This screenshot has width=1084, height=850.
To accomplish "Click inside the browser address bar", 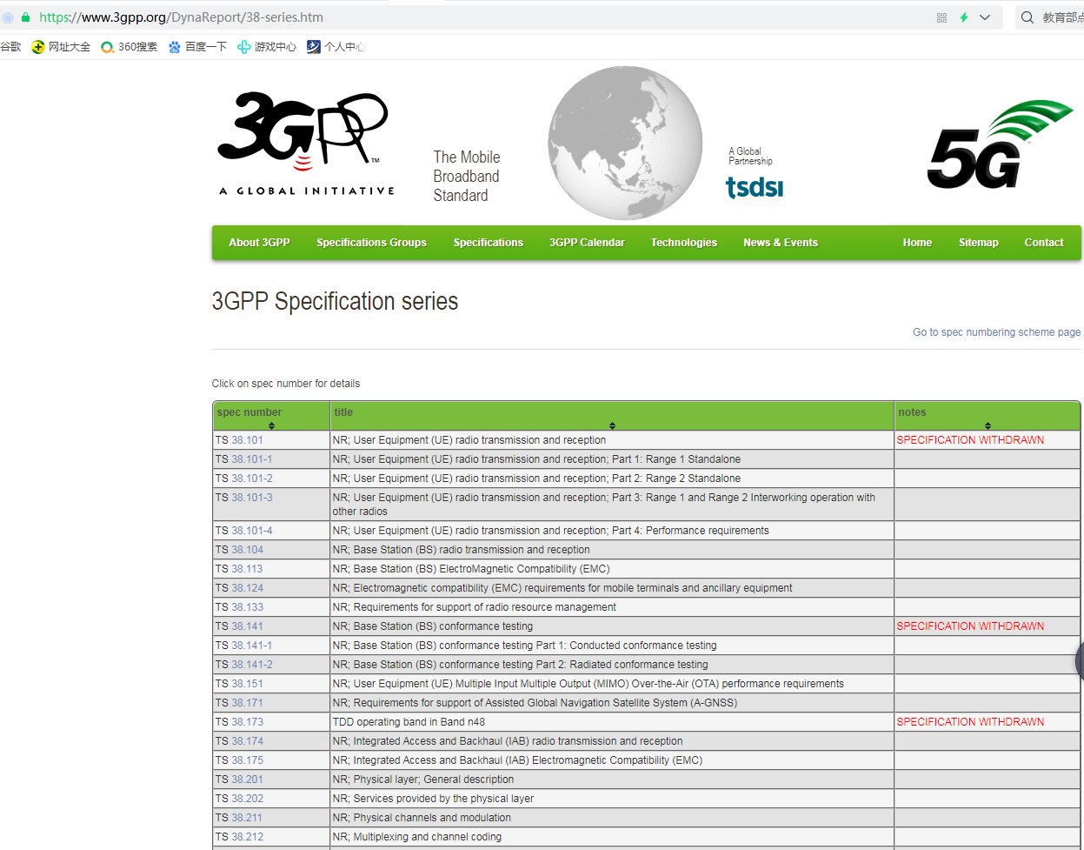I will [348, 17].
